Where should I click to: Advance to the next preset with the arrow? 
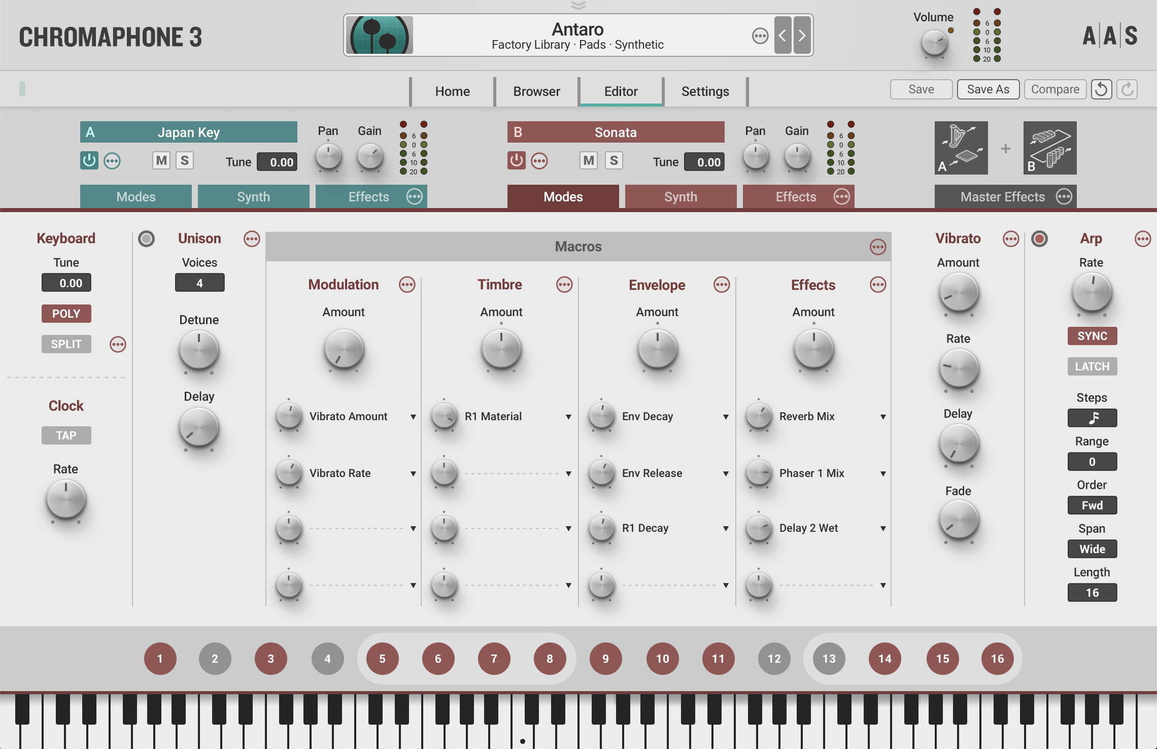click(x=801, y=35)
